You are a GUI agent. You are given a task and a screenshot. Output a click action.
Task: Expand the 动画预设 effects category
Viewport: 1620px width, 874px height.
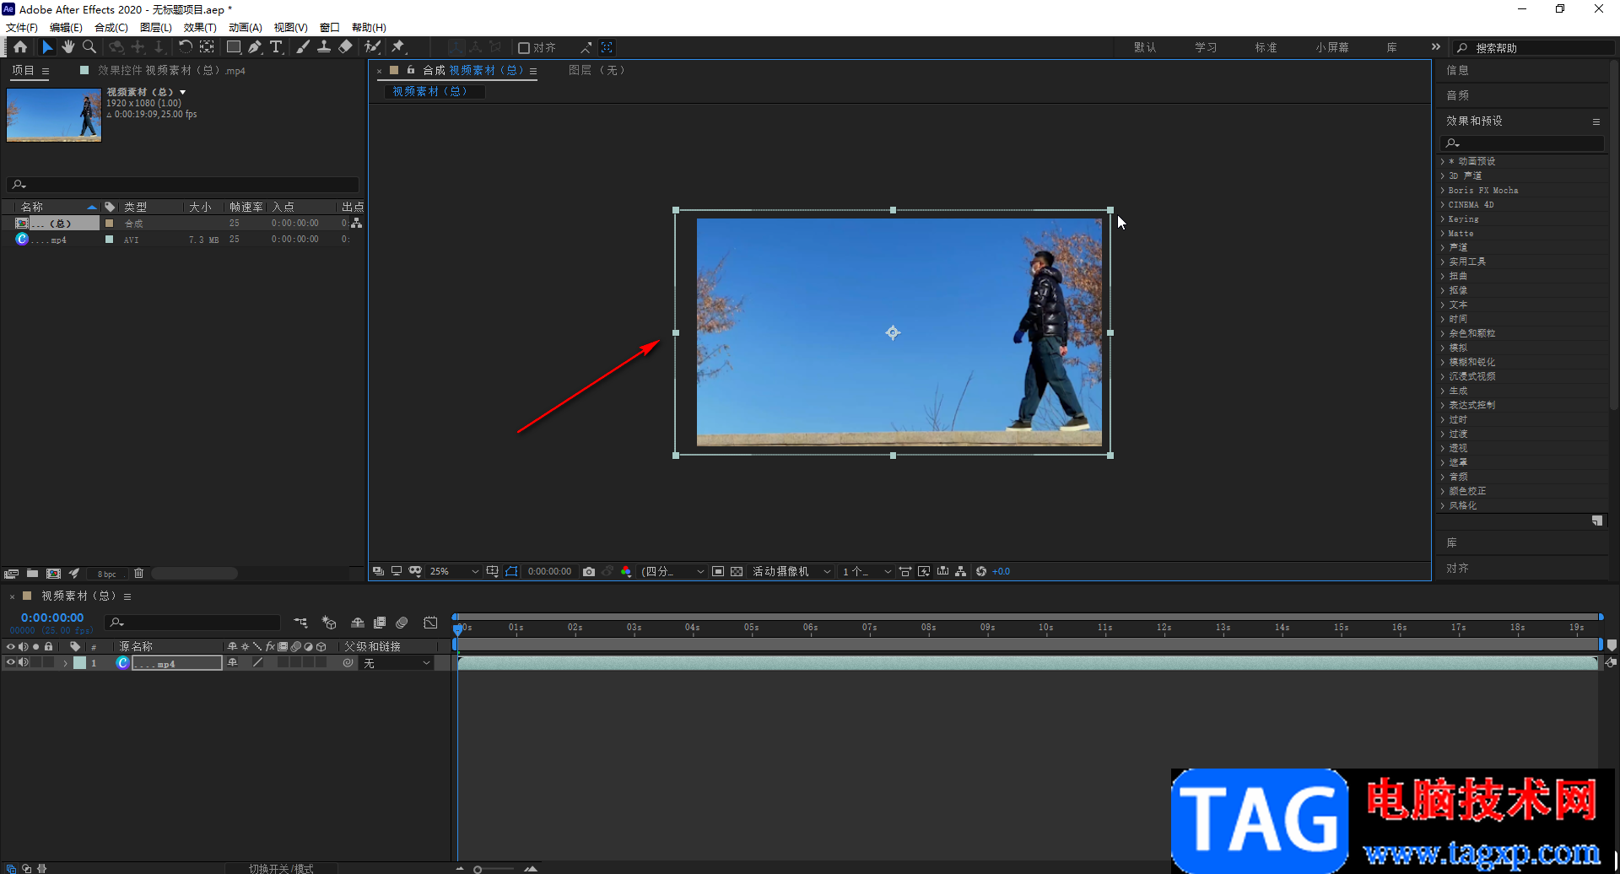click(1442, 161)
